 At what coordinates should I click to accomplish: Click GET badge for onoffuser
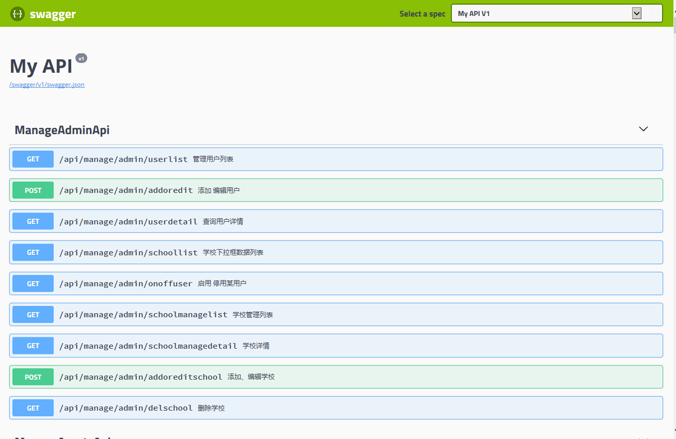[x=33, y=284]
